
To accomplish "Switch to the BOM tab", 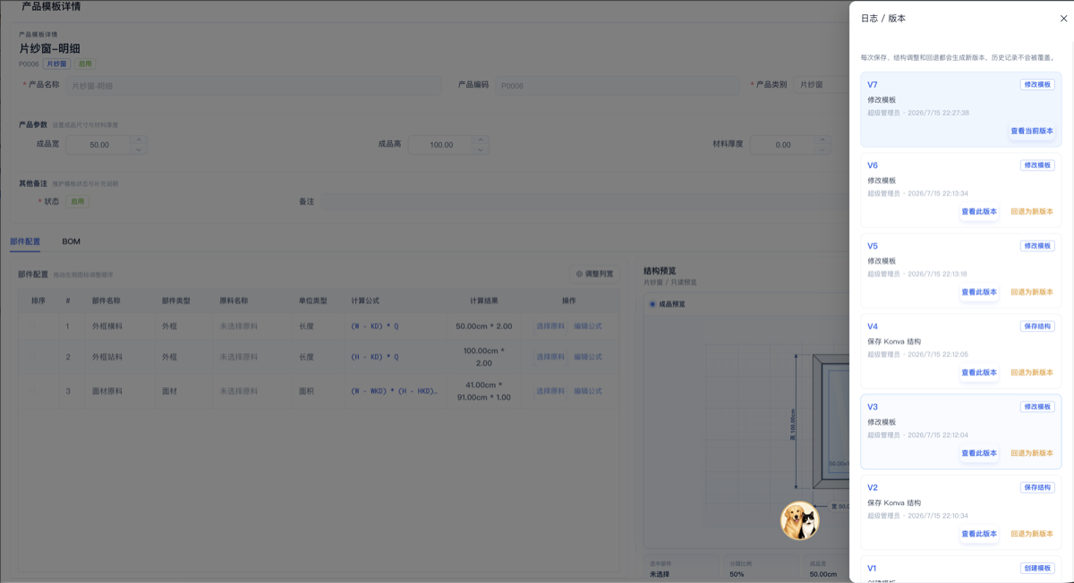I will click(71, 241).
